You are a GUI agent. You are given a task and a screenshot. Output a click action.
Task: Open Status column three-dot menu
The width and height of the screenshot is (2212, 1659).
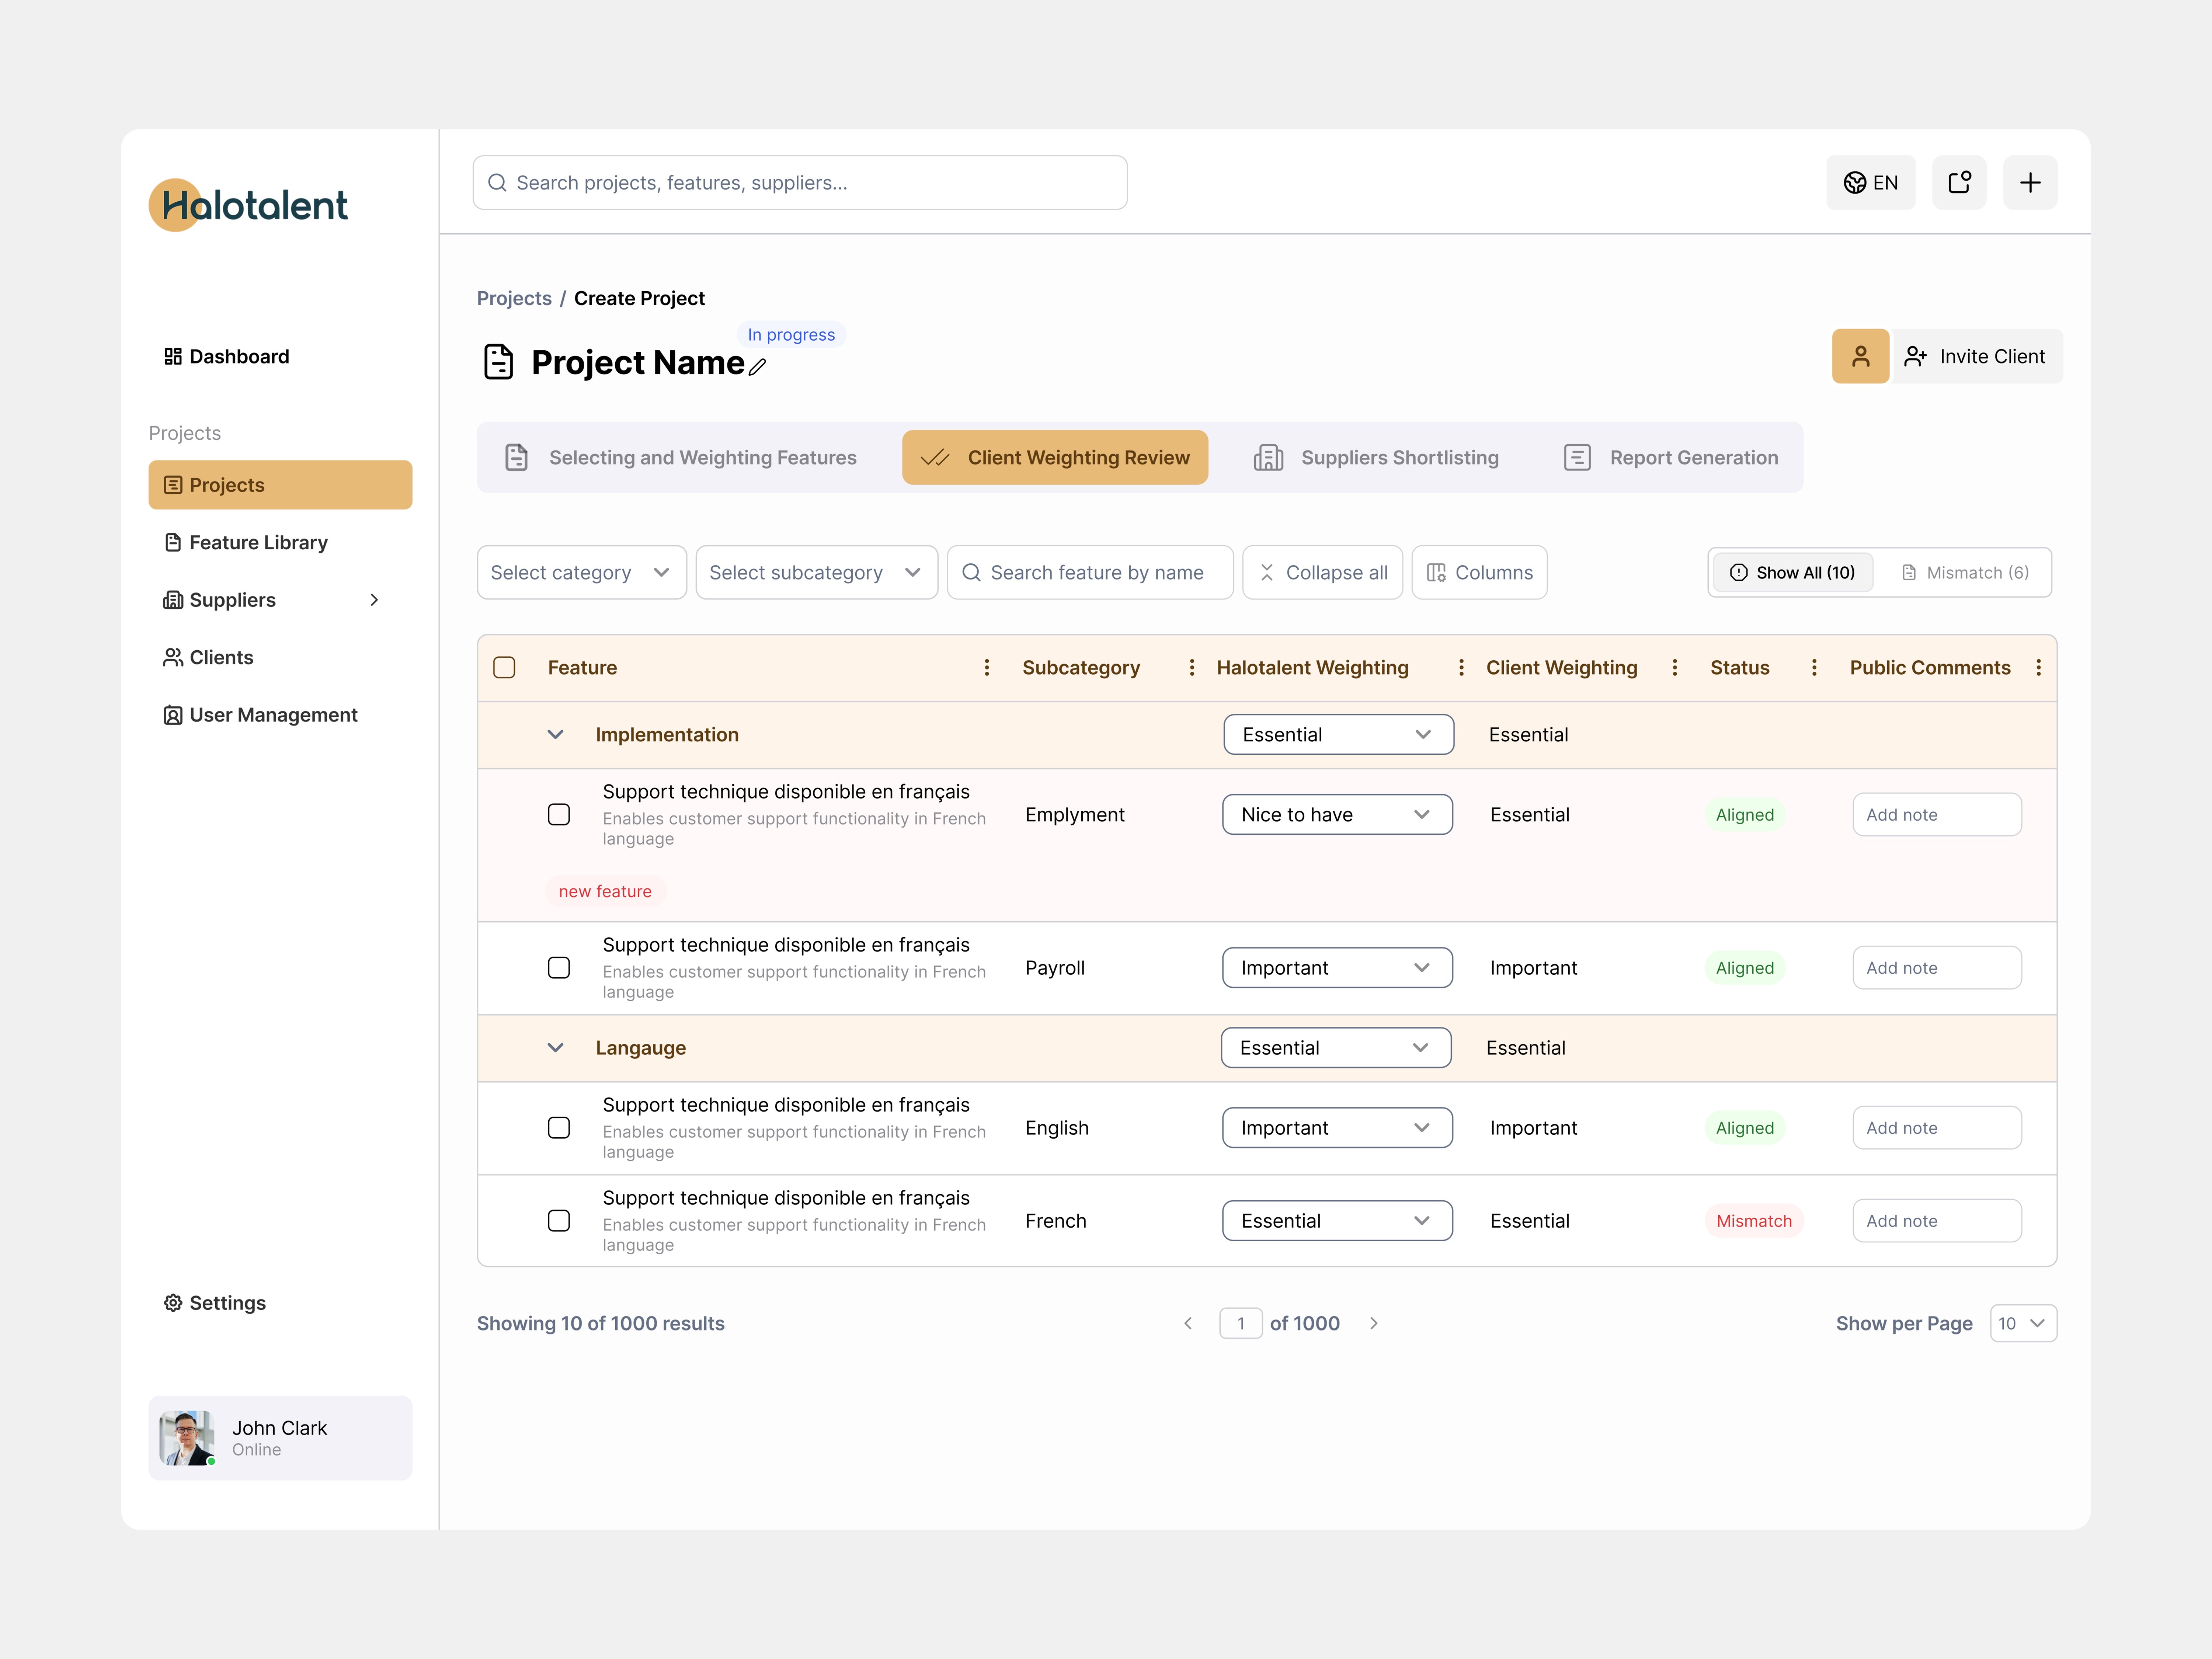click(x=1813, y=667)
